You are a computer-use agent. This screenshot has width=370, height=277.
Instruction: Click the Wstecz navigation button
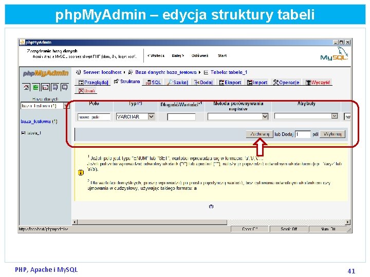point(156,55)
